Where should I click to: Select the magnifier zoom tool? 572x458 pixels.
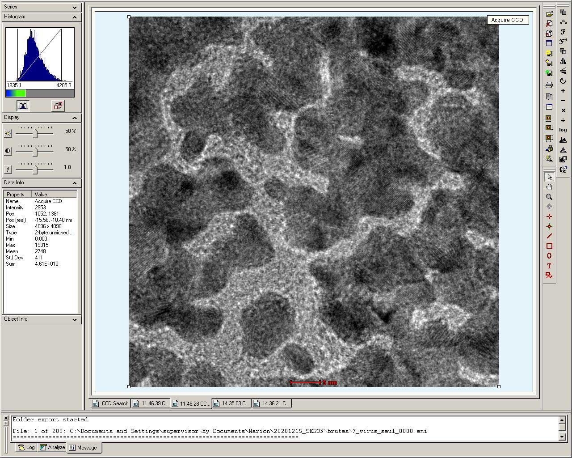coord(549,197)
